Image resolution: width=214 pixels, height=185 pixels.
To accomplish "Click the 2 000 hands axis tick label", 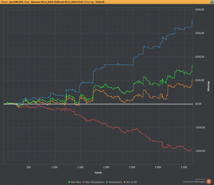I will point(106,167).
